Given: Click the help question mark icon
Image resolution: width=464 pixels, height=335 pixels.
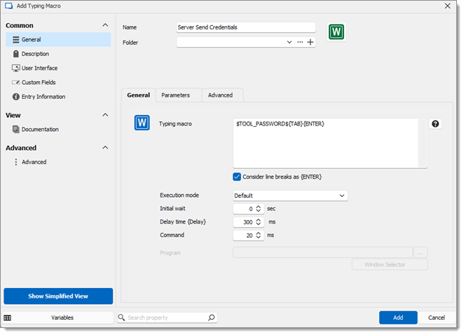Looking at the screenshot, I should tap(435, 124).
